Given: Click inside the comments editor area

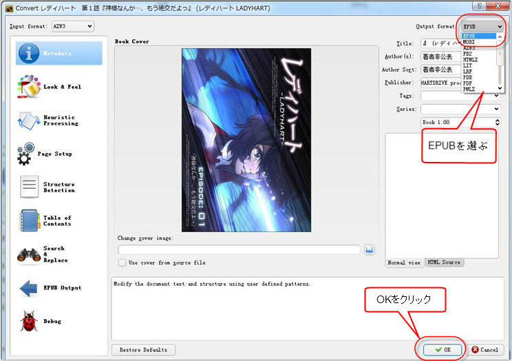Looking at the screenshot, I should pyautogui.click(x=442, y=195).
